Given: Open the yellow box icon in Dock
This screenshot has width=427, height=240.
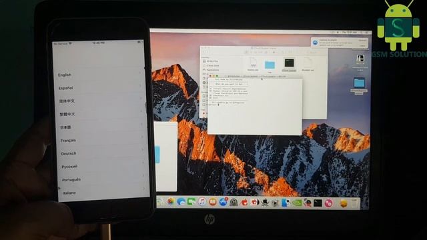Looking at the screenshot, I should (344, 203).
